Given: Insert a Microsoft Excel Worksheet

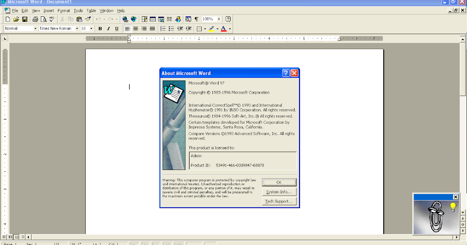Looking at the screenshot, I should click(161, 19).
